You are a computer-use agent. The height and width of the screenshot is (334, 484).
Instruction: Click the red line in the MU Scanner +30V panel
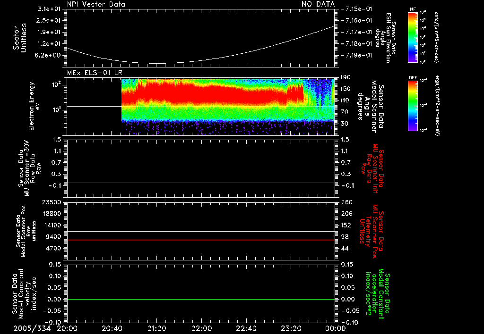click(200, 183)
